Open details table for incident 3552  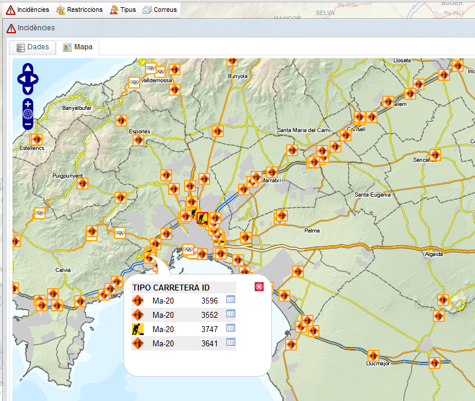point(231,314)
